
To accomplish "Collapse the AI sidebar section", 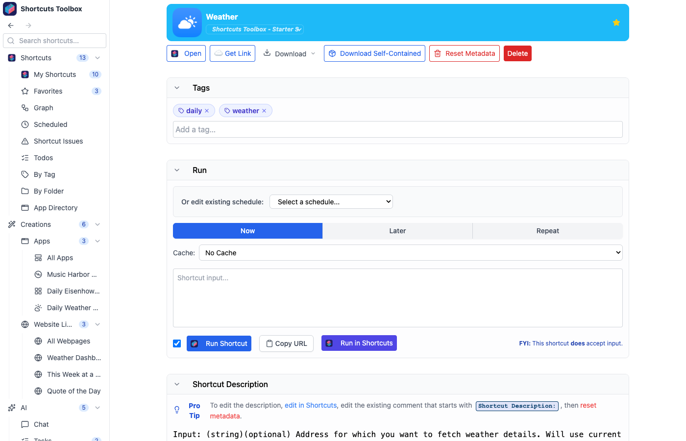I will 98,408.
